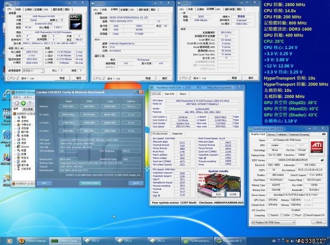330x245 pixels.
Task: Open the About tab in Nuclearus
Action: pyautogui.click(x=183, y=94)
